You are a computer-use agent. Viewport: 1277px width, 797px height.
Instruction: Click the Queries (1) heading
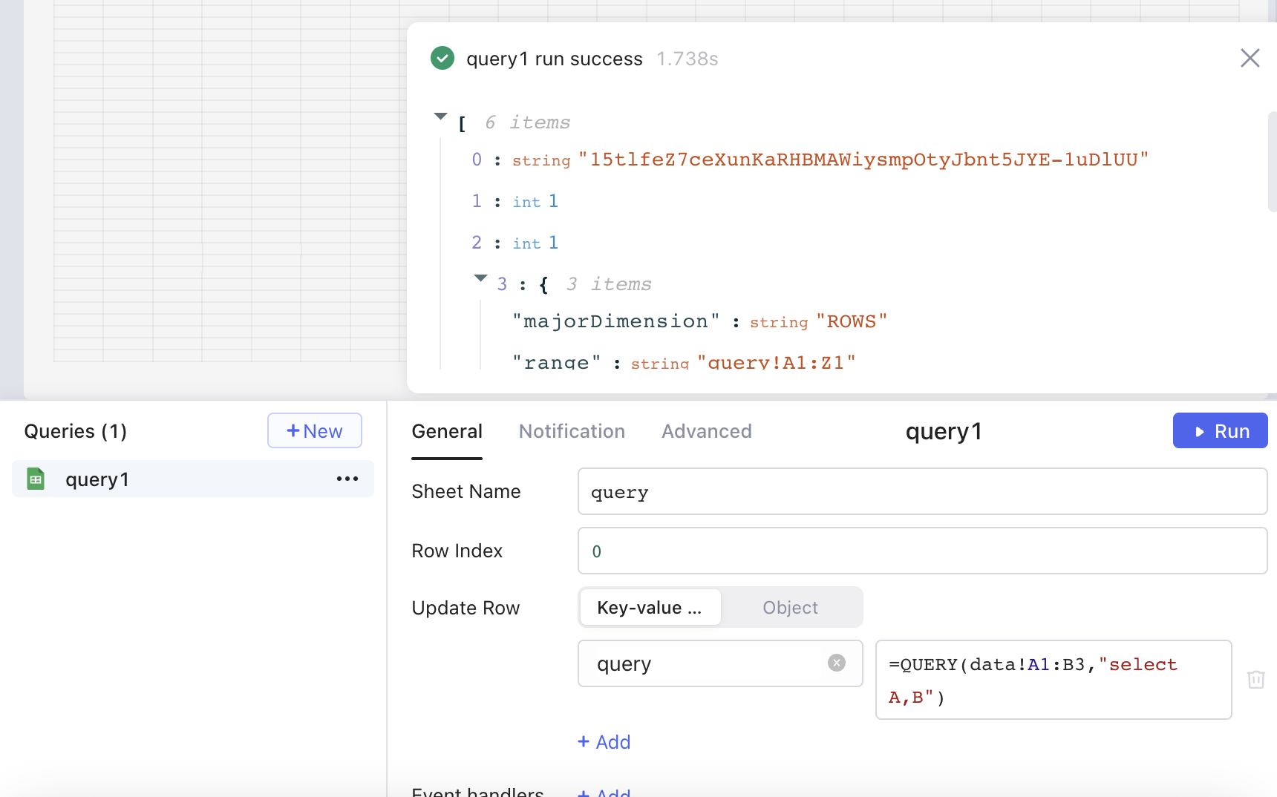76,431
